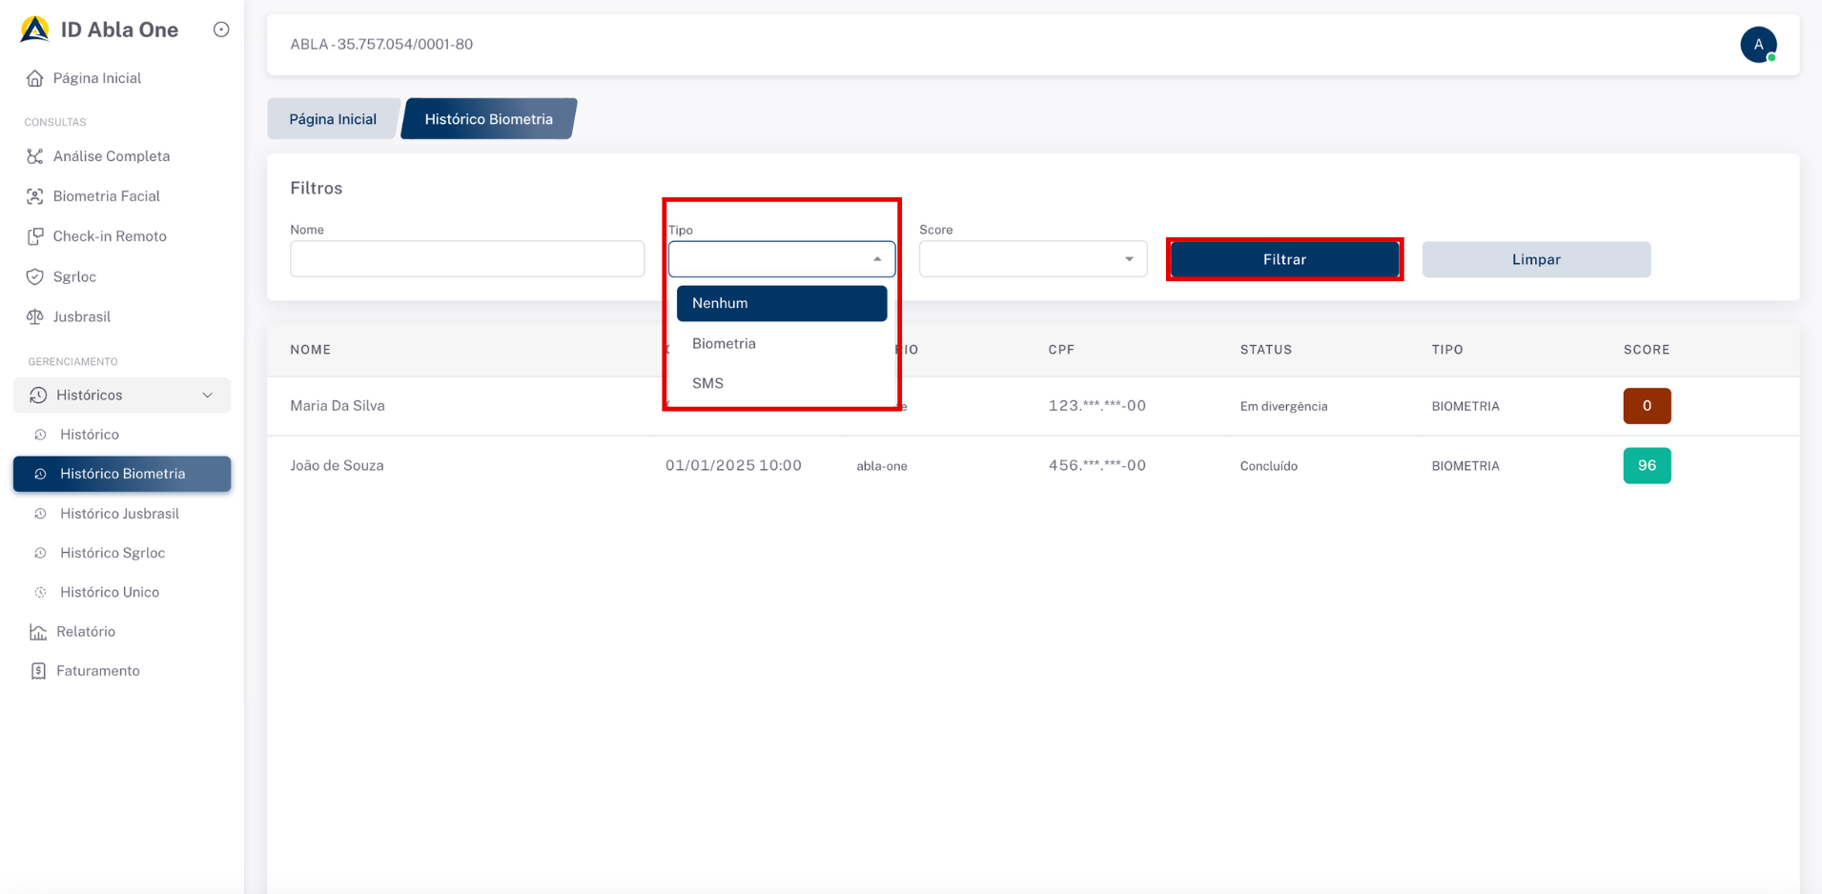Click the Limpar button
1822x894 pixels.
pyautogui.click(x=1535, y=259)
